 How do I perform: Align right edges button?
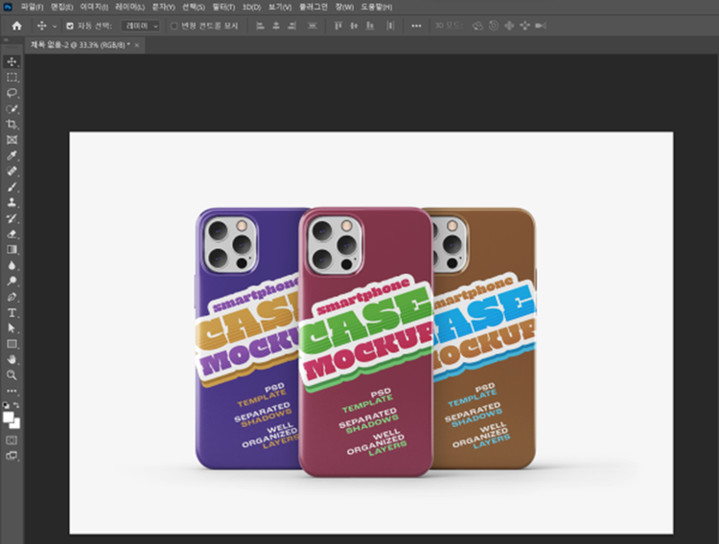click(x=291, y=26)
